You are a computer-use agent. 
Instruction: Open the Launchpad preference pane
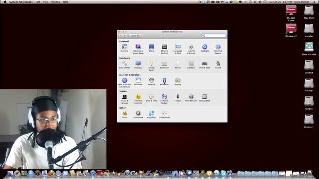138,115
